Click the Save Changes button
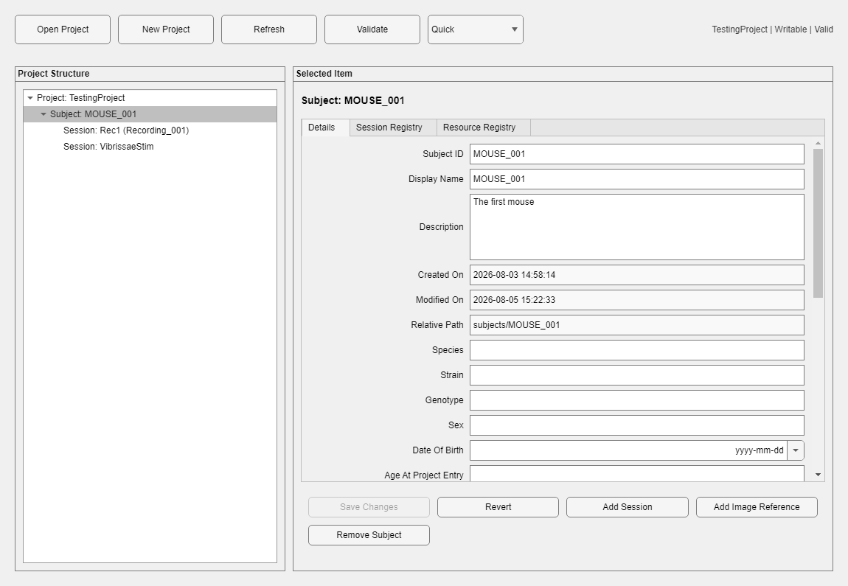The image size is (848, 586). pyautogui.click(x=369, y=507)
